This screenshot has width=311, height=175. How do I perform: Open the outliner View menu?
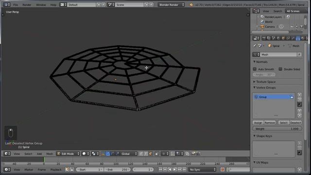pyautogui.click(x=266, y=11)
